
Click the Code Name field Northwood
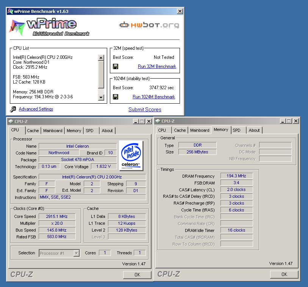point(59,153)
